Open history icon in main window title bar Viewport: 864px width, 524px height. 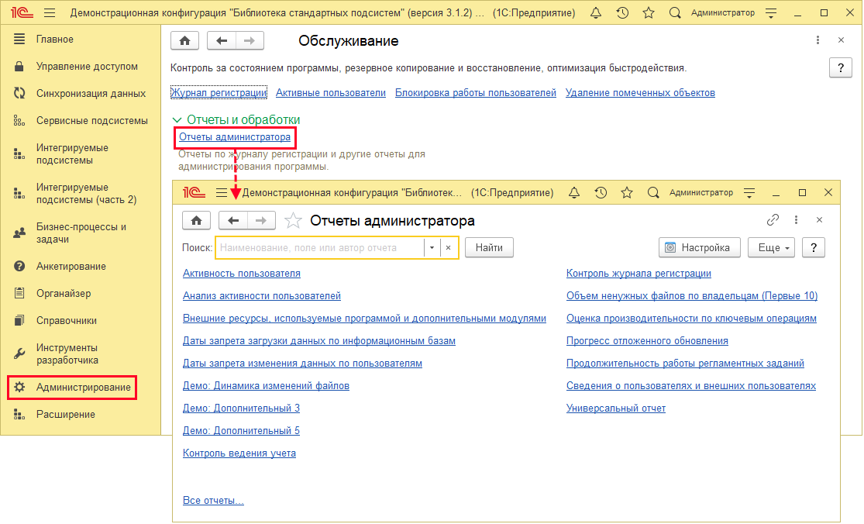(x=622, y=12)
